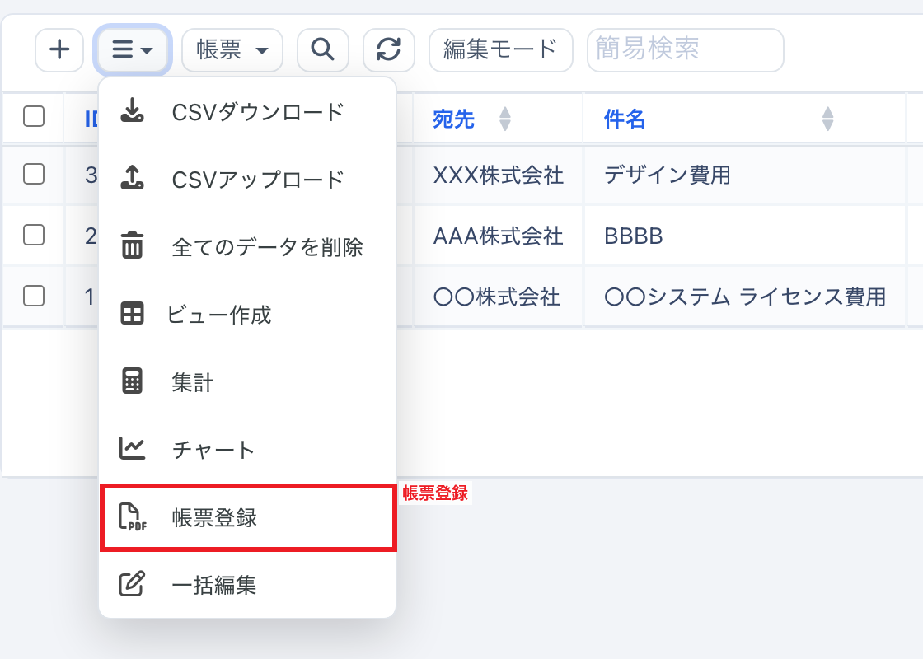The height and width of the screenshot is (659, 923).
Task: Choose 帳票登録 menu item
Action: pos(248,518)
